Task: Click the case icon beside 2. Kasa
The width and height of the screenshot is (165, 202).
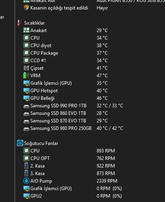Action: (x=26, y=166)
